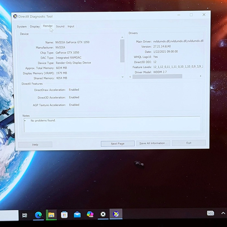Click 'Render-Only Display Device' text
Screen dimensions: 227x227
point(73,63)
